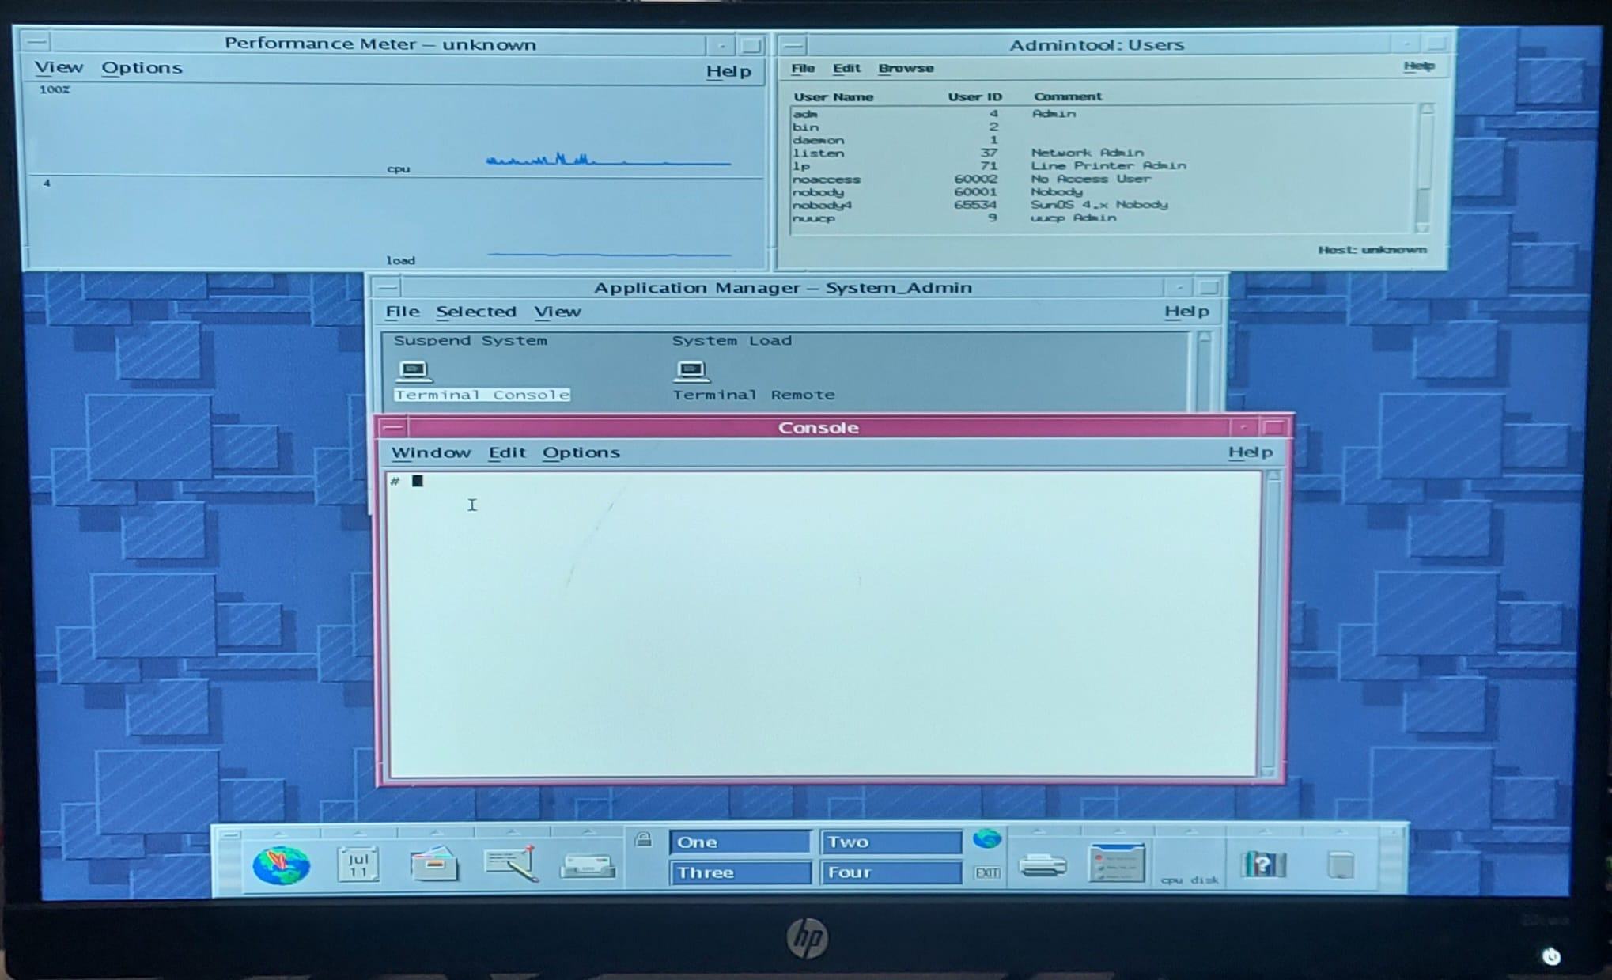Open the Admintool Users Browse menu
This screenshot has width=1612, height=980.
click(905, 66)
